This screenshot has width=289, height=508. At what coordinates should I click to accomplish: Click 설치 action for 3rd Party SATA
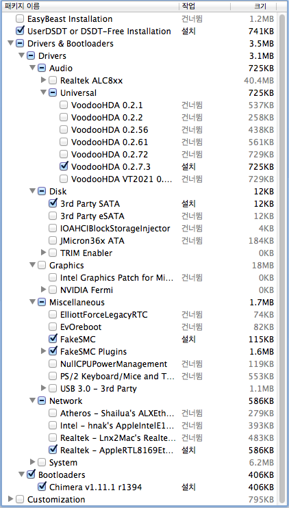click(x=188, y=204)
